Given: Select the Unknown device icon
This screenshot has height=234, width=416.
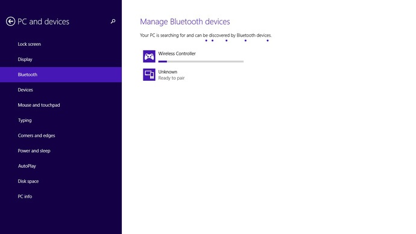Looking at the screenshot, I should coord(149,75).
